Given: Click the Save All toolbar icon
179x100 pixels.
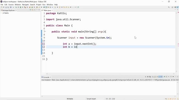Looking at the screenshot, I should pyautogui.click(x=8, y=7).
